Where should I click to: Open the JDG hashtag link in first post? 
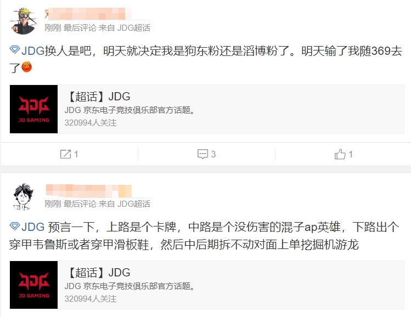pos(33,50)
